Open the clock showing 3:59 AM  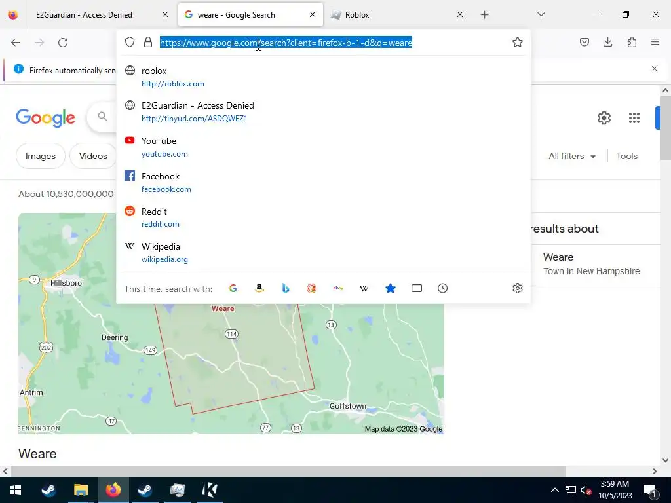click(x=615, y=490)
